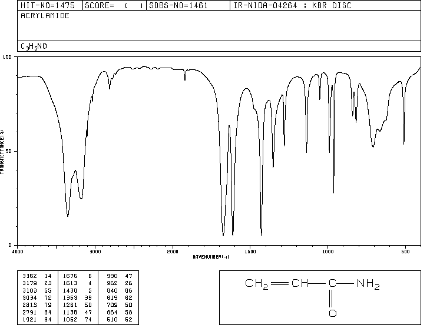The height and width of the screenshot is (335, 440).
Task: Select peak table entry 3362
Action: coord(29,276)
